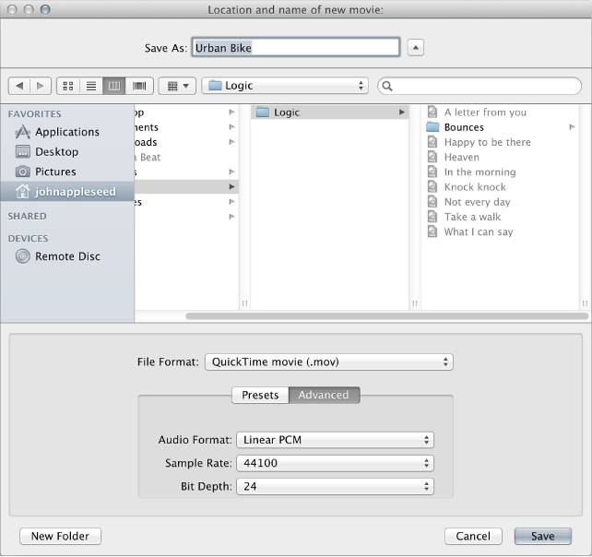Click the Bounces folder icon
592x557 pixels.
pyautogui.click(x=432, y=127)
